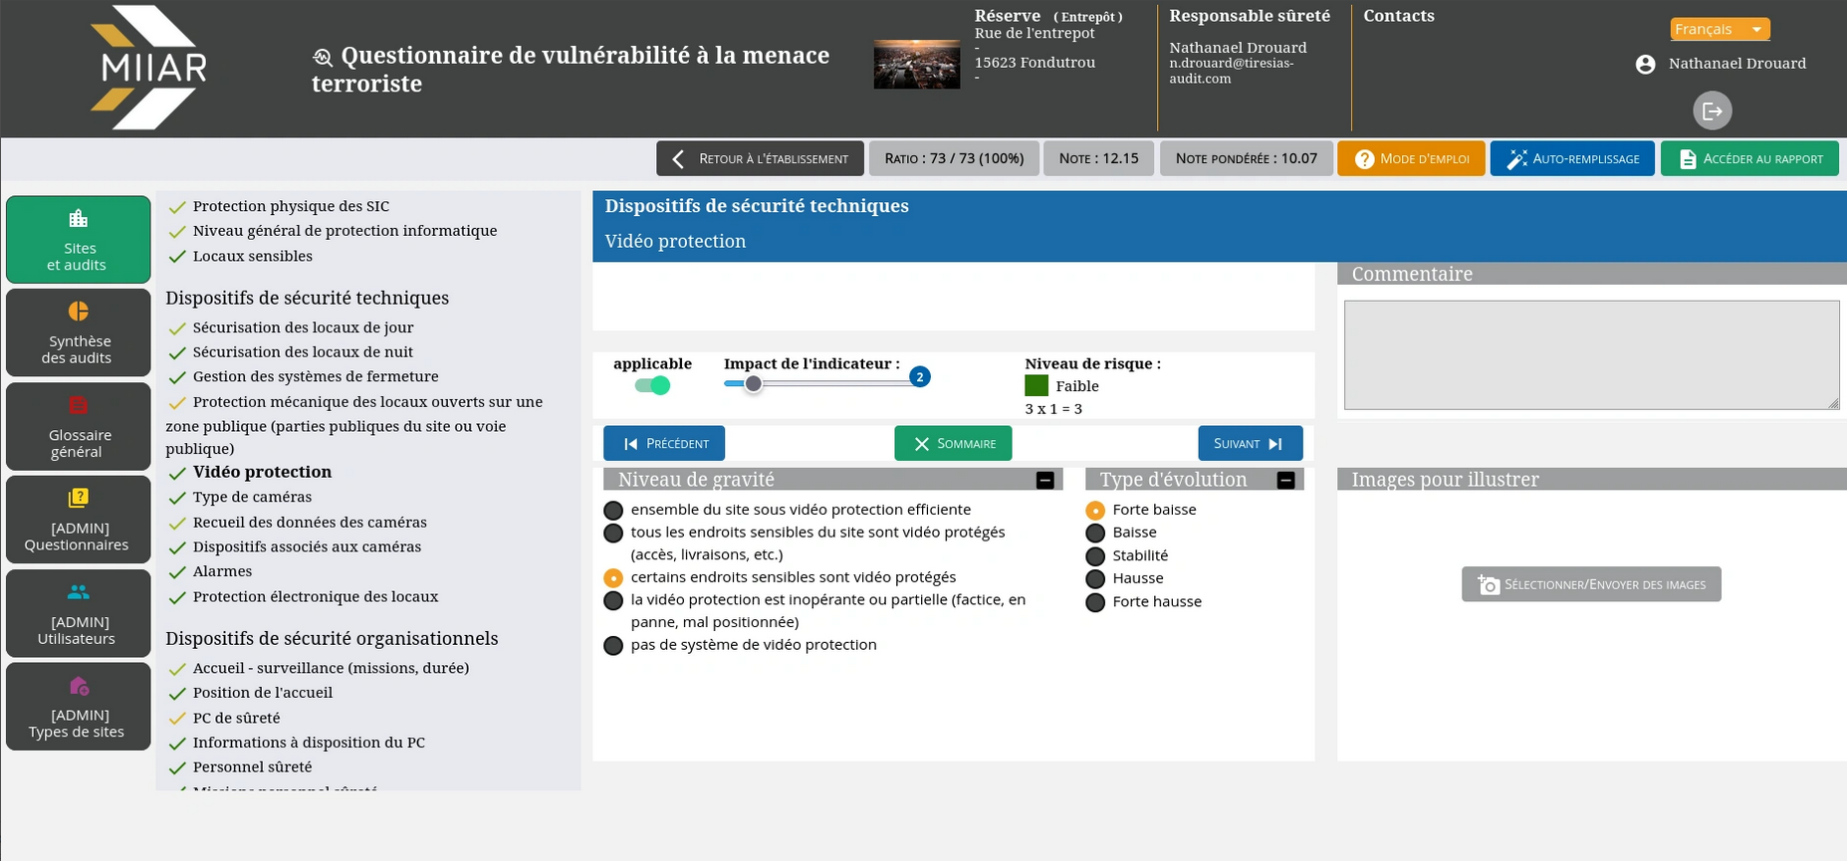
Task: Click Accéder au rapport button
Action: coord(1749,159)
